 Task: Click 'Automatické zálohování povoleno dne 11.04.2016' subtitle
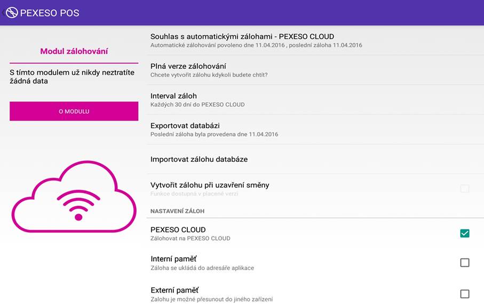[256, 45]
